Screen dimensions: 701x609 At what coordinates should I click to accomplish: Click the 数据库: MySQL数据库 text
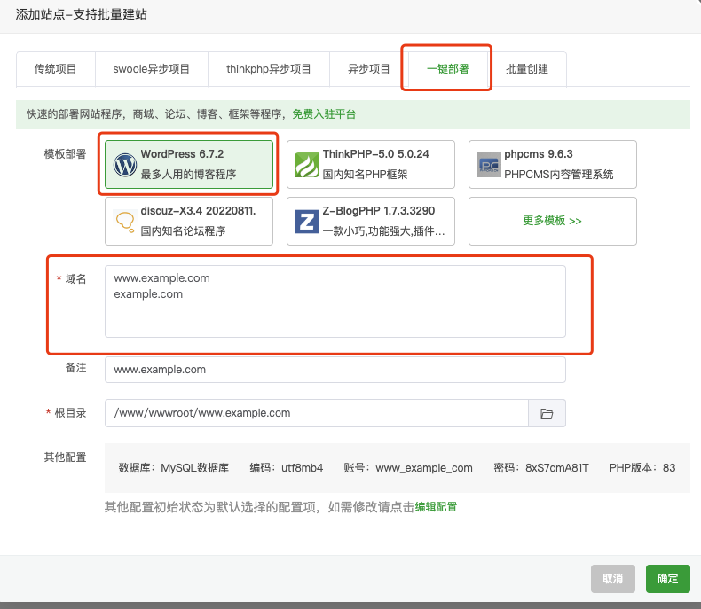click(173, 468)
